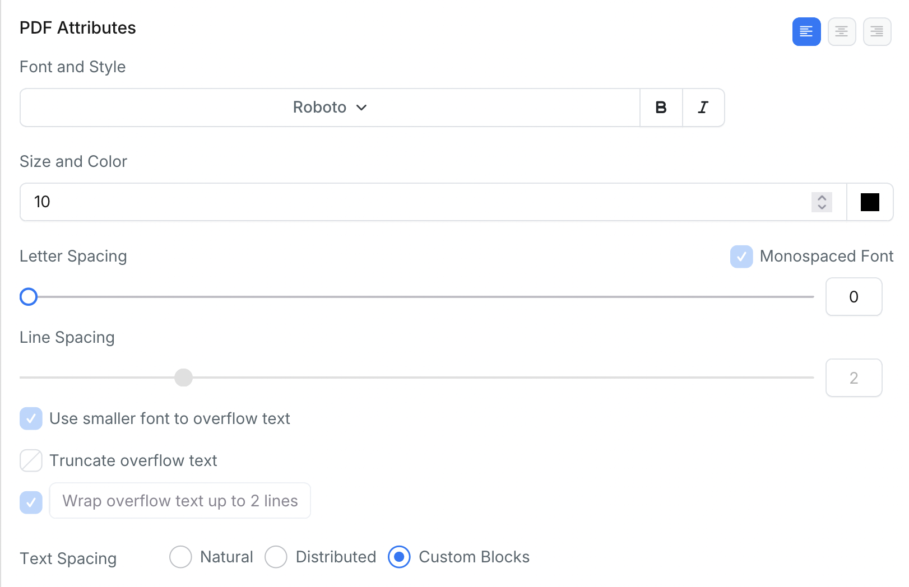Select center text alignment icon
Viewport: 909px width, 587px height.
tap(841, 31)
